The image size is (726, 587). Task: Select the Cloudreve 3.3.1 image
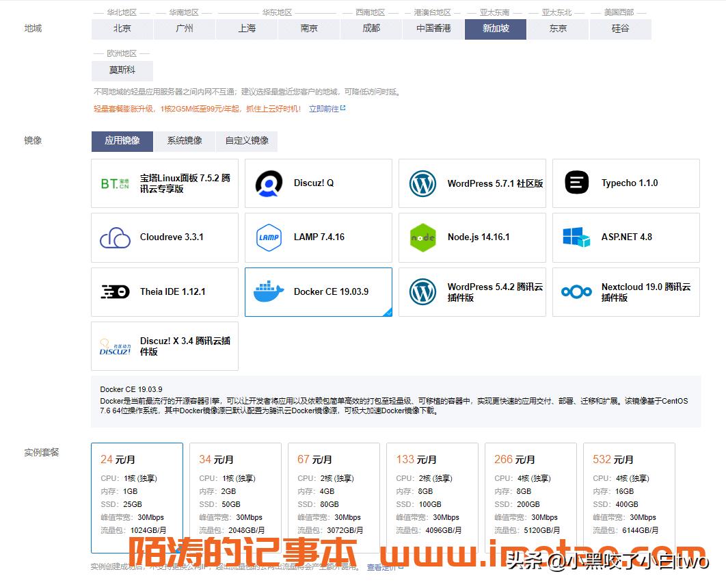[x=164, y=237]
